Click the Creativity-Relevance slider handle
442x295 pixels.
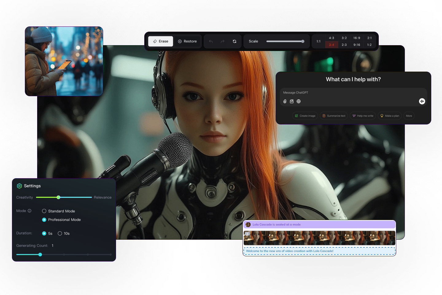click(59, 197)
